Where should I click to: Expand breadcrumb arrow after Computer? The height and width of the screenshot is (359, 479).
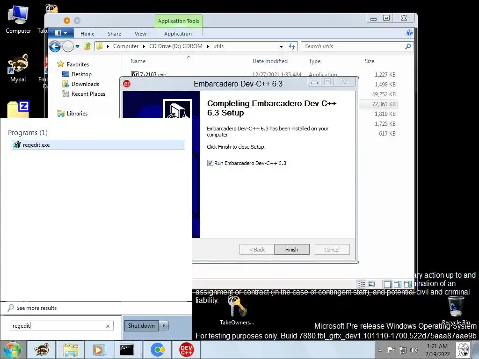pos(144,46)
